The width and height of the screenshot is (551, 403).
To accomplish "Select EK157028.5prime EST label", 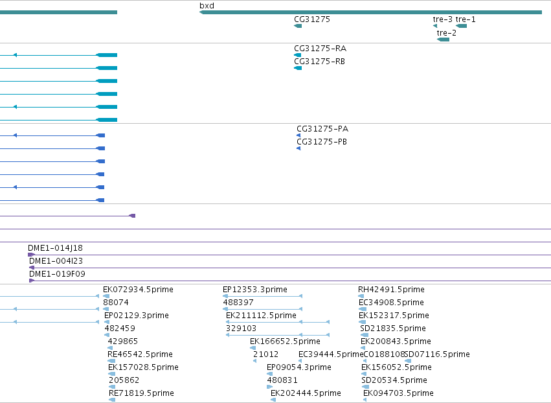I will pyautogui.click(x=143, y=367).
